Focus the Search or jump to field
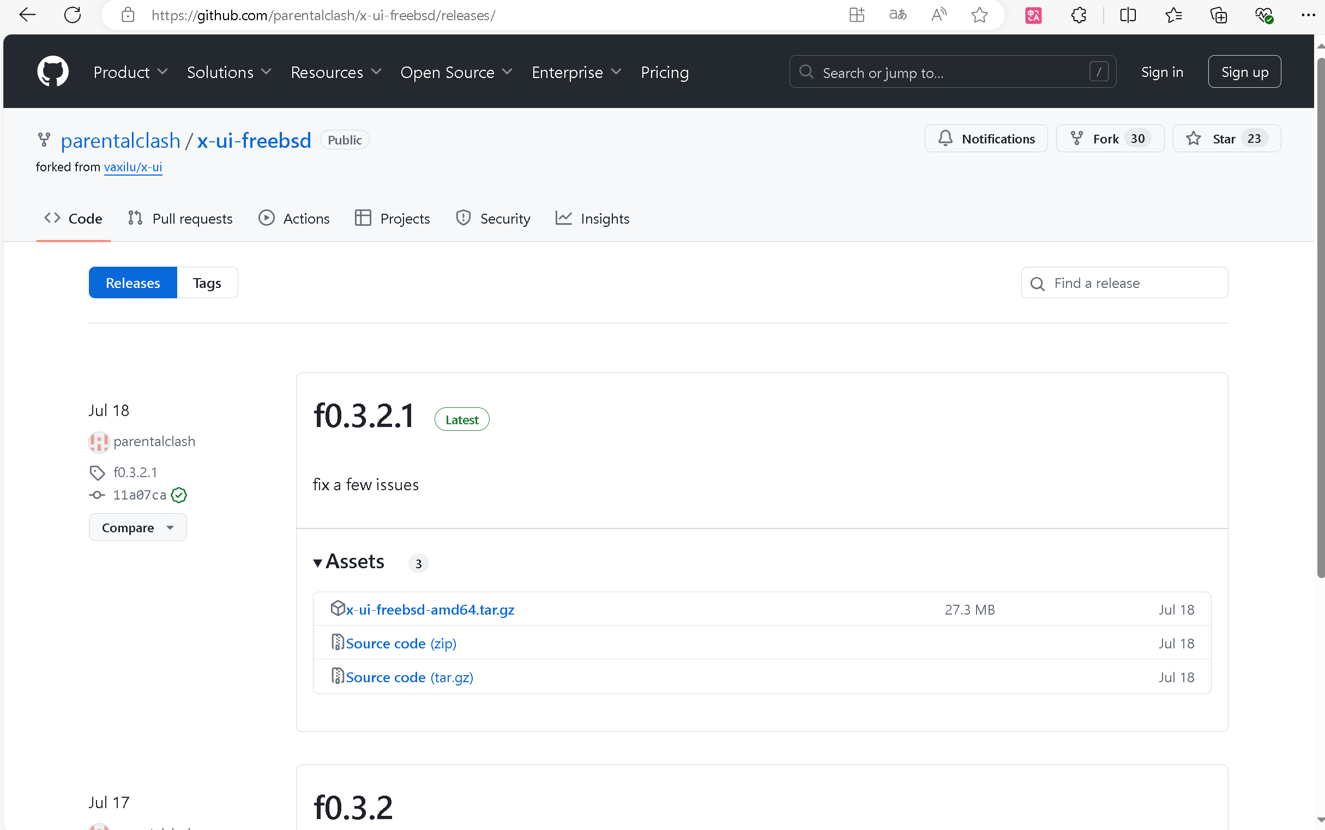The image size is (1325, 830). [953, 72]
